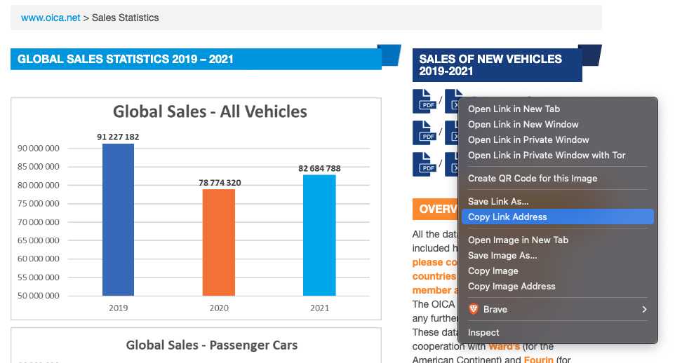Click the first row PDF download icon
Viewport: 675px width, 363px height.
(425, 101)
